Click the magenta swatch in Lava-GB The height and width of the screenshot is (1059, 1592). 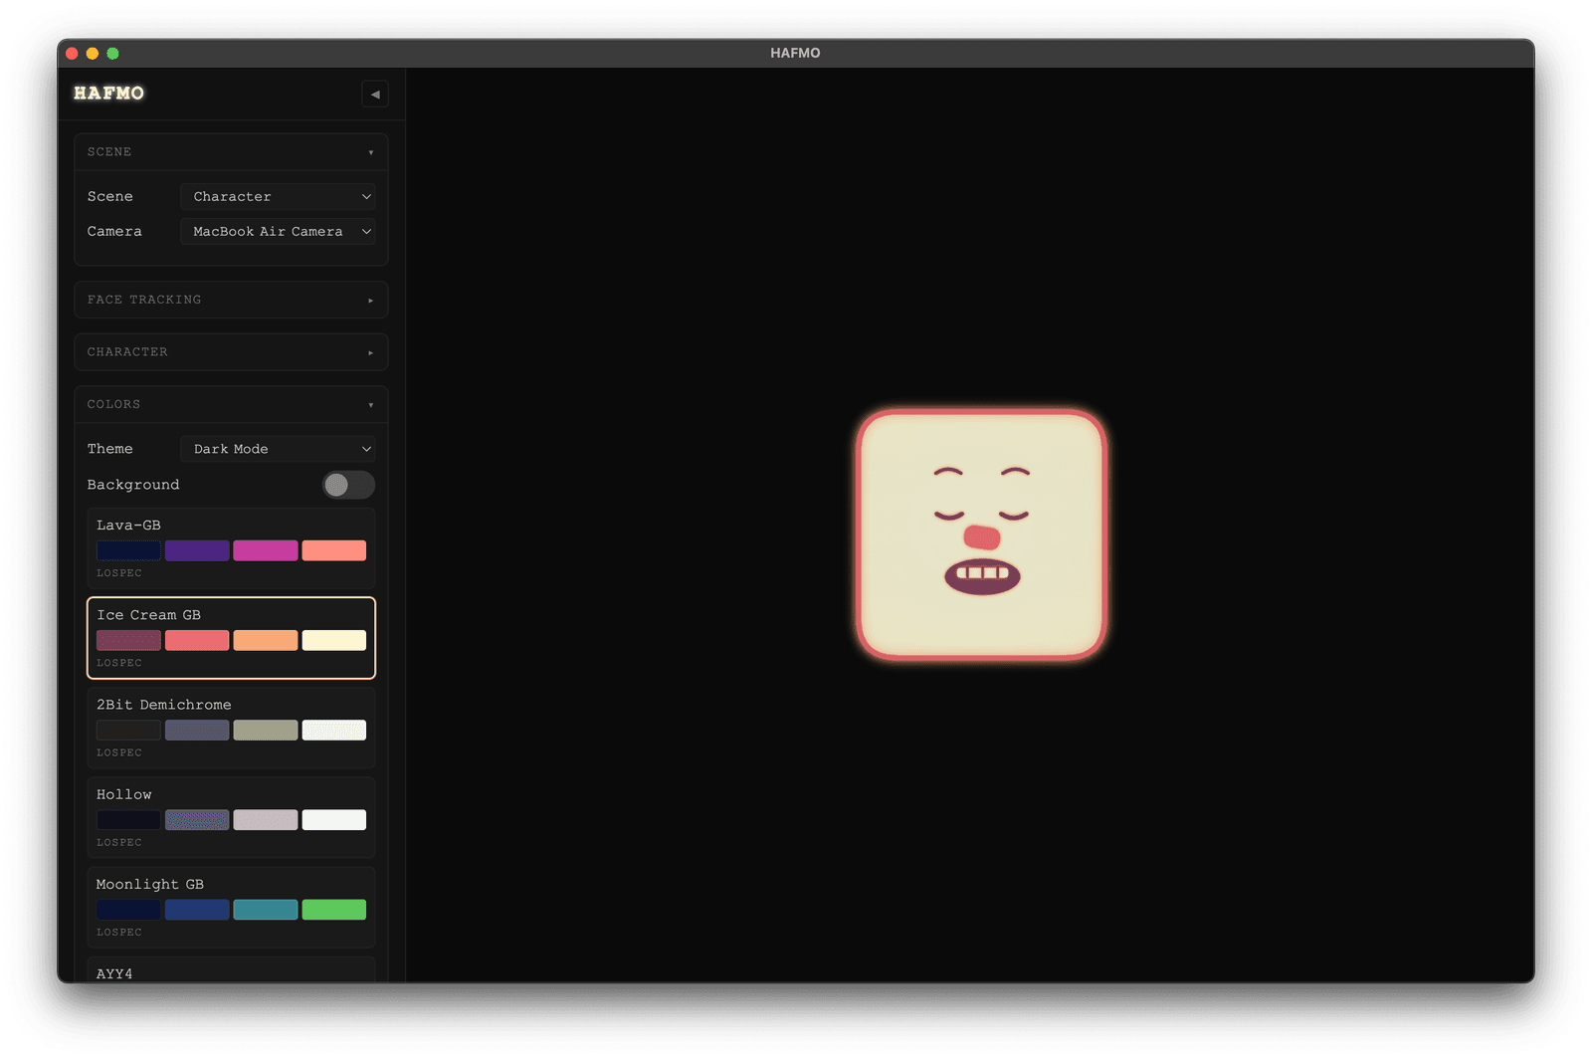pos(266,550)
